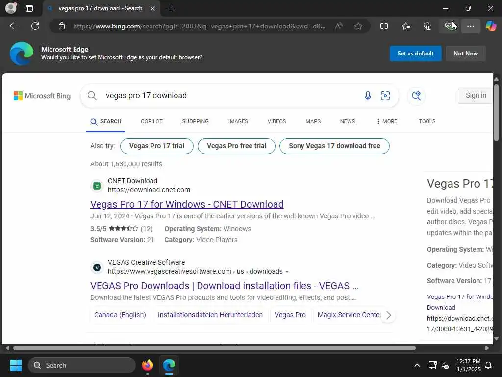Switch to the SHOPPING tab

pos(195,122)
